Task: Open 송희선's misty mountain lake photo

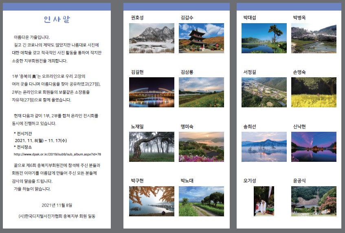Action: [x=264, y=147]
